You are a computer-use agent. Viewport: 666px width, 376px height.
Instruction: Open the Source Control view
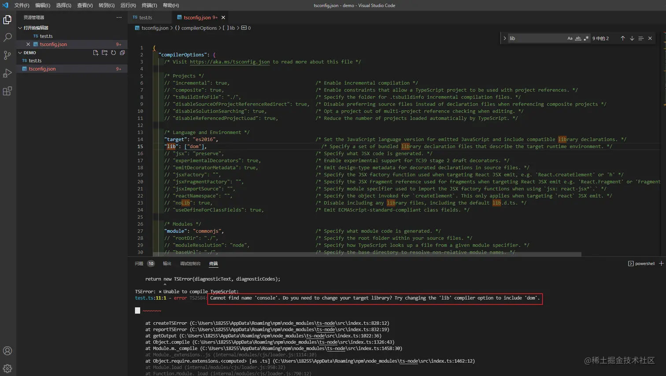[7, 56]
